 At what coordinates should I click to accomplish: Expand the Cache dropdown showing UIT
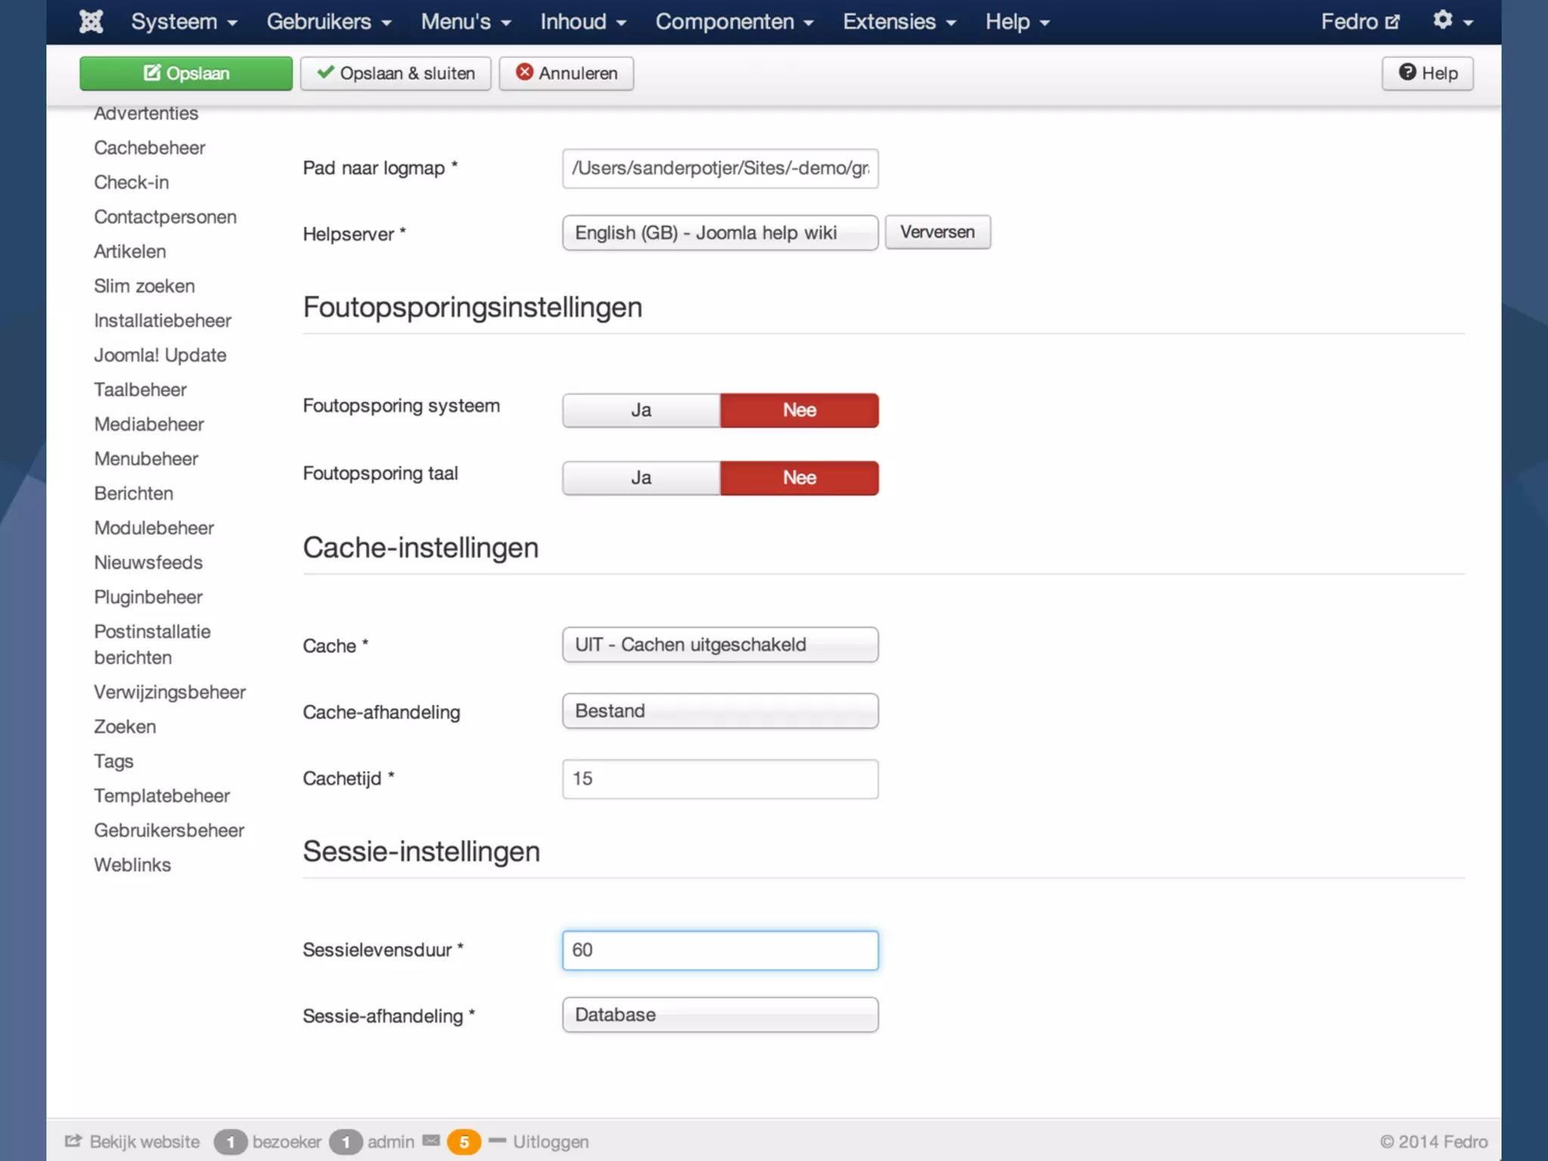click(x=720, y=645)
